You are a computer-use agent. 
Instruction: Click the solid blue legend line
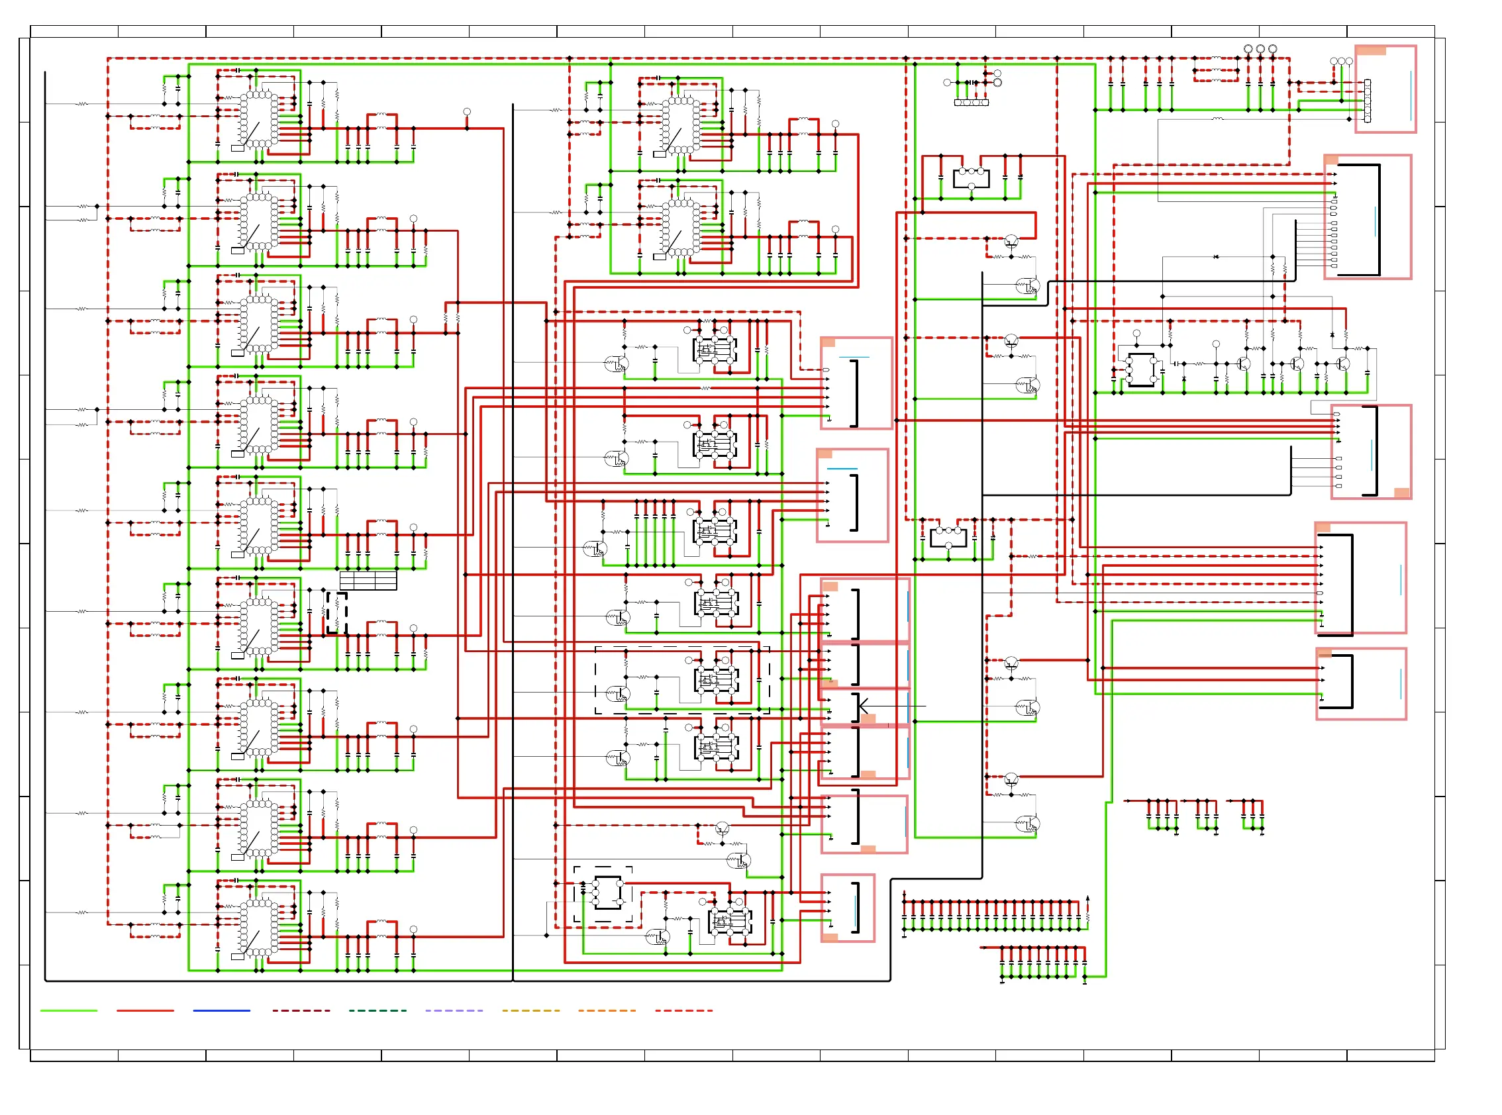(221, 1010)
